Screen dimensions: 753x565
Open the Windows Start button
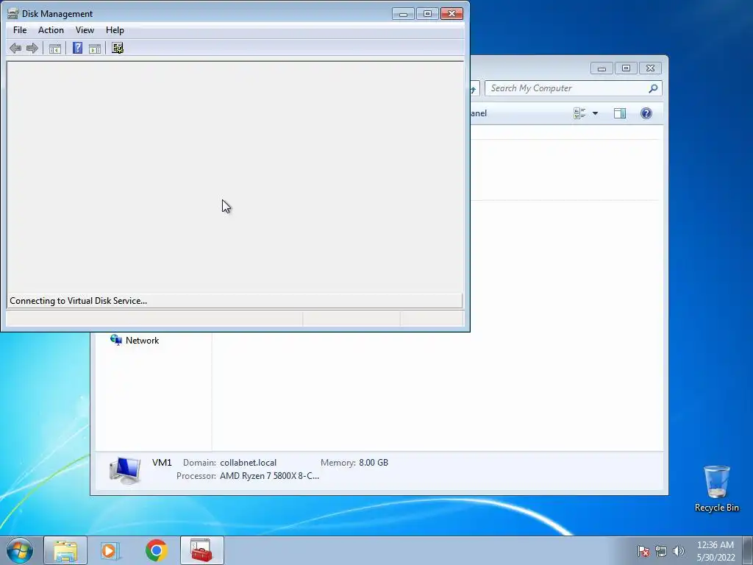pyautogui.click(x=20, y=550)
